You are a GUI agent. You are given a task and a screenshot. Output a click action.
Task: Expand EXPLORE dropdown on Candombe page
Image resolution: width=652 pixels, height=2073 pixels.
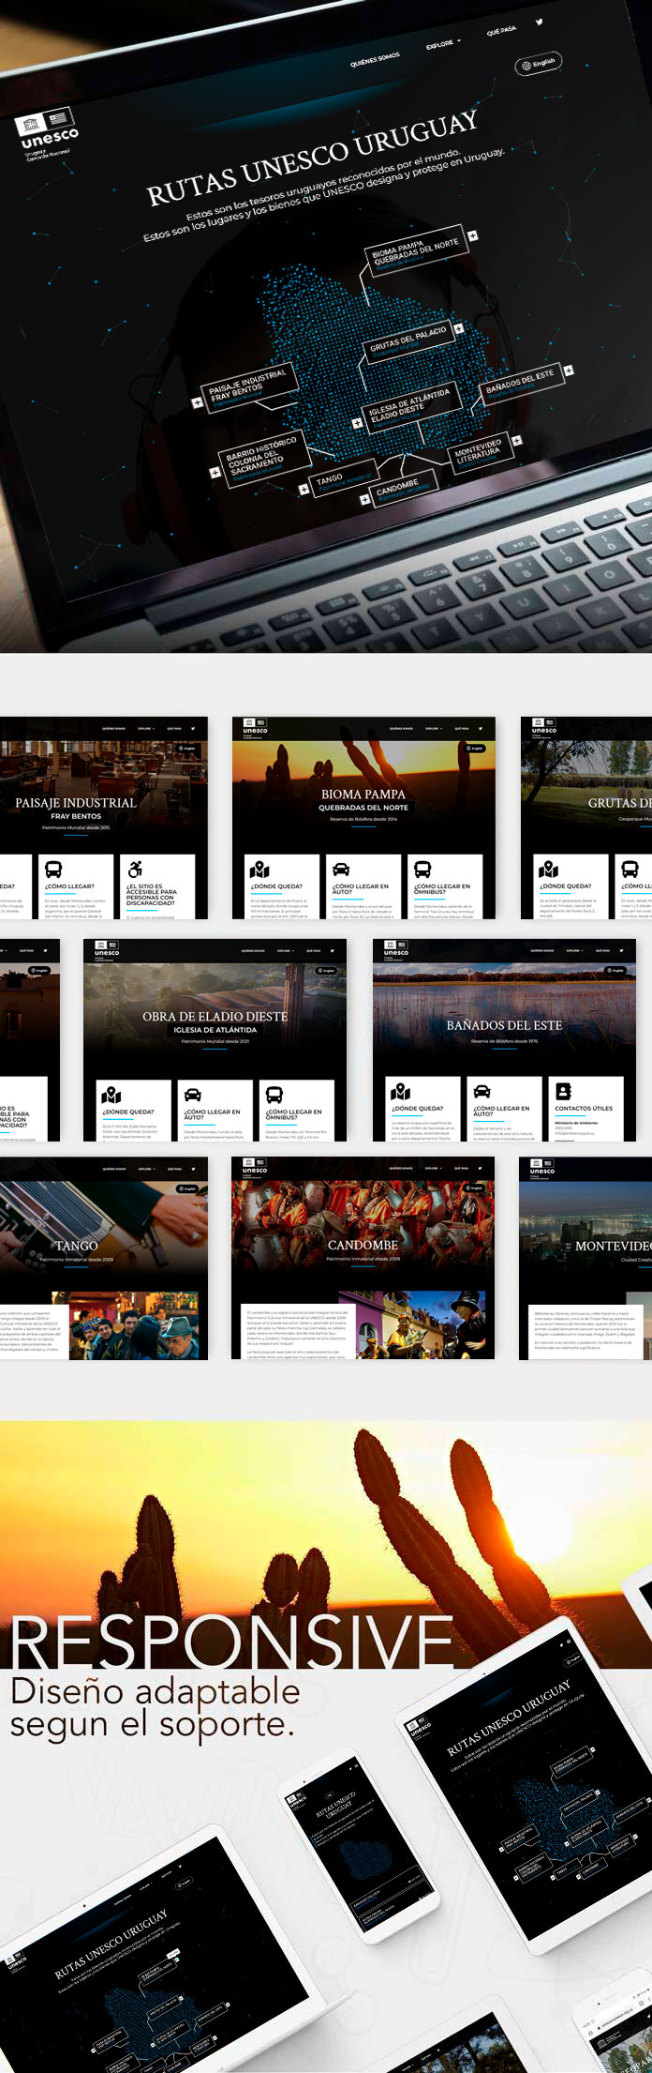(x=433, y=1169)
